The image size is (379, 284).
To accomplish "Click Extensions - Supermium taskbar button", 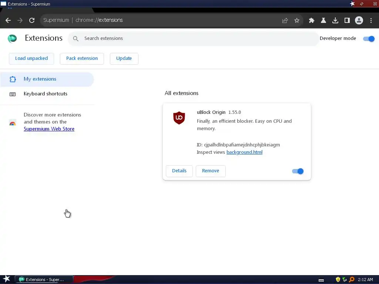I will (x=44, y=280).
